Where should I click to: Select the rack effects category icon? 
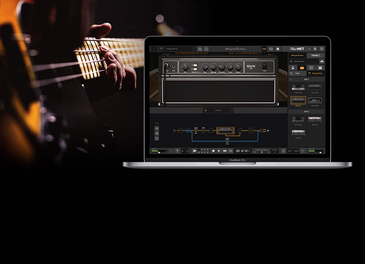click(x=320, y=68)
